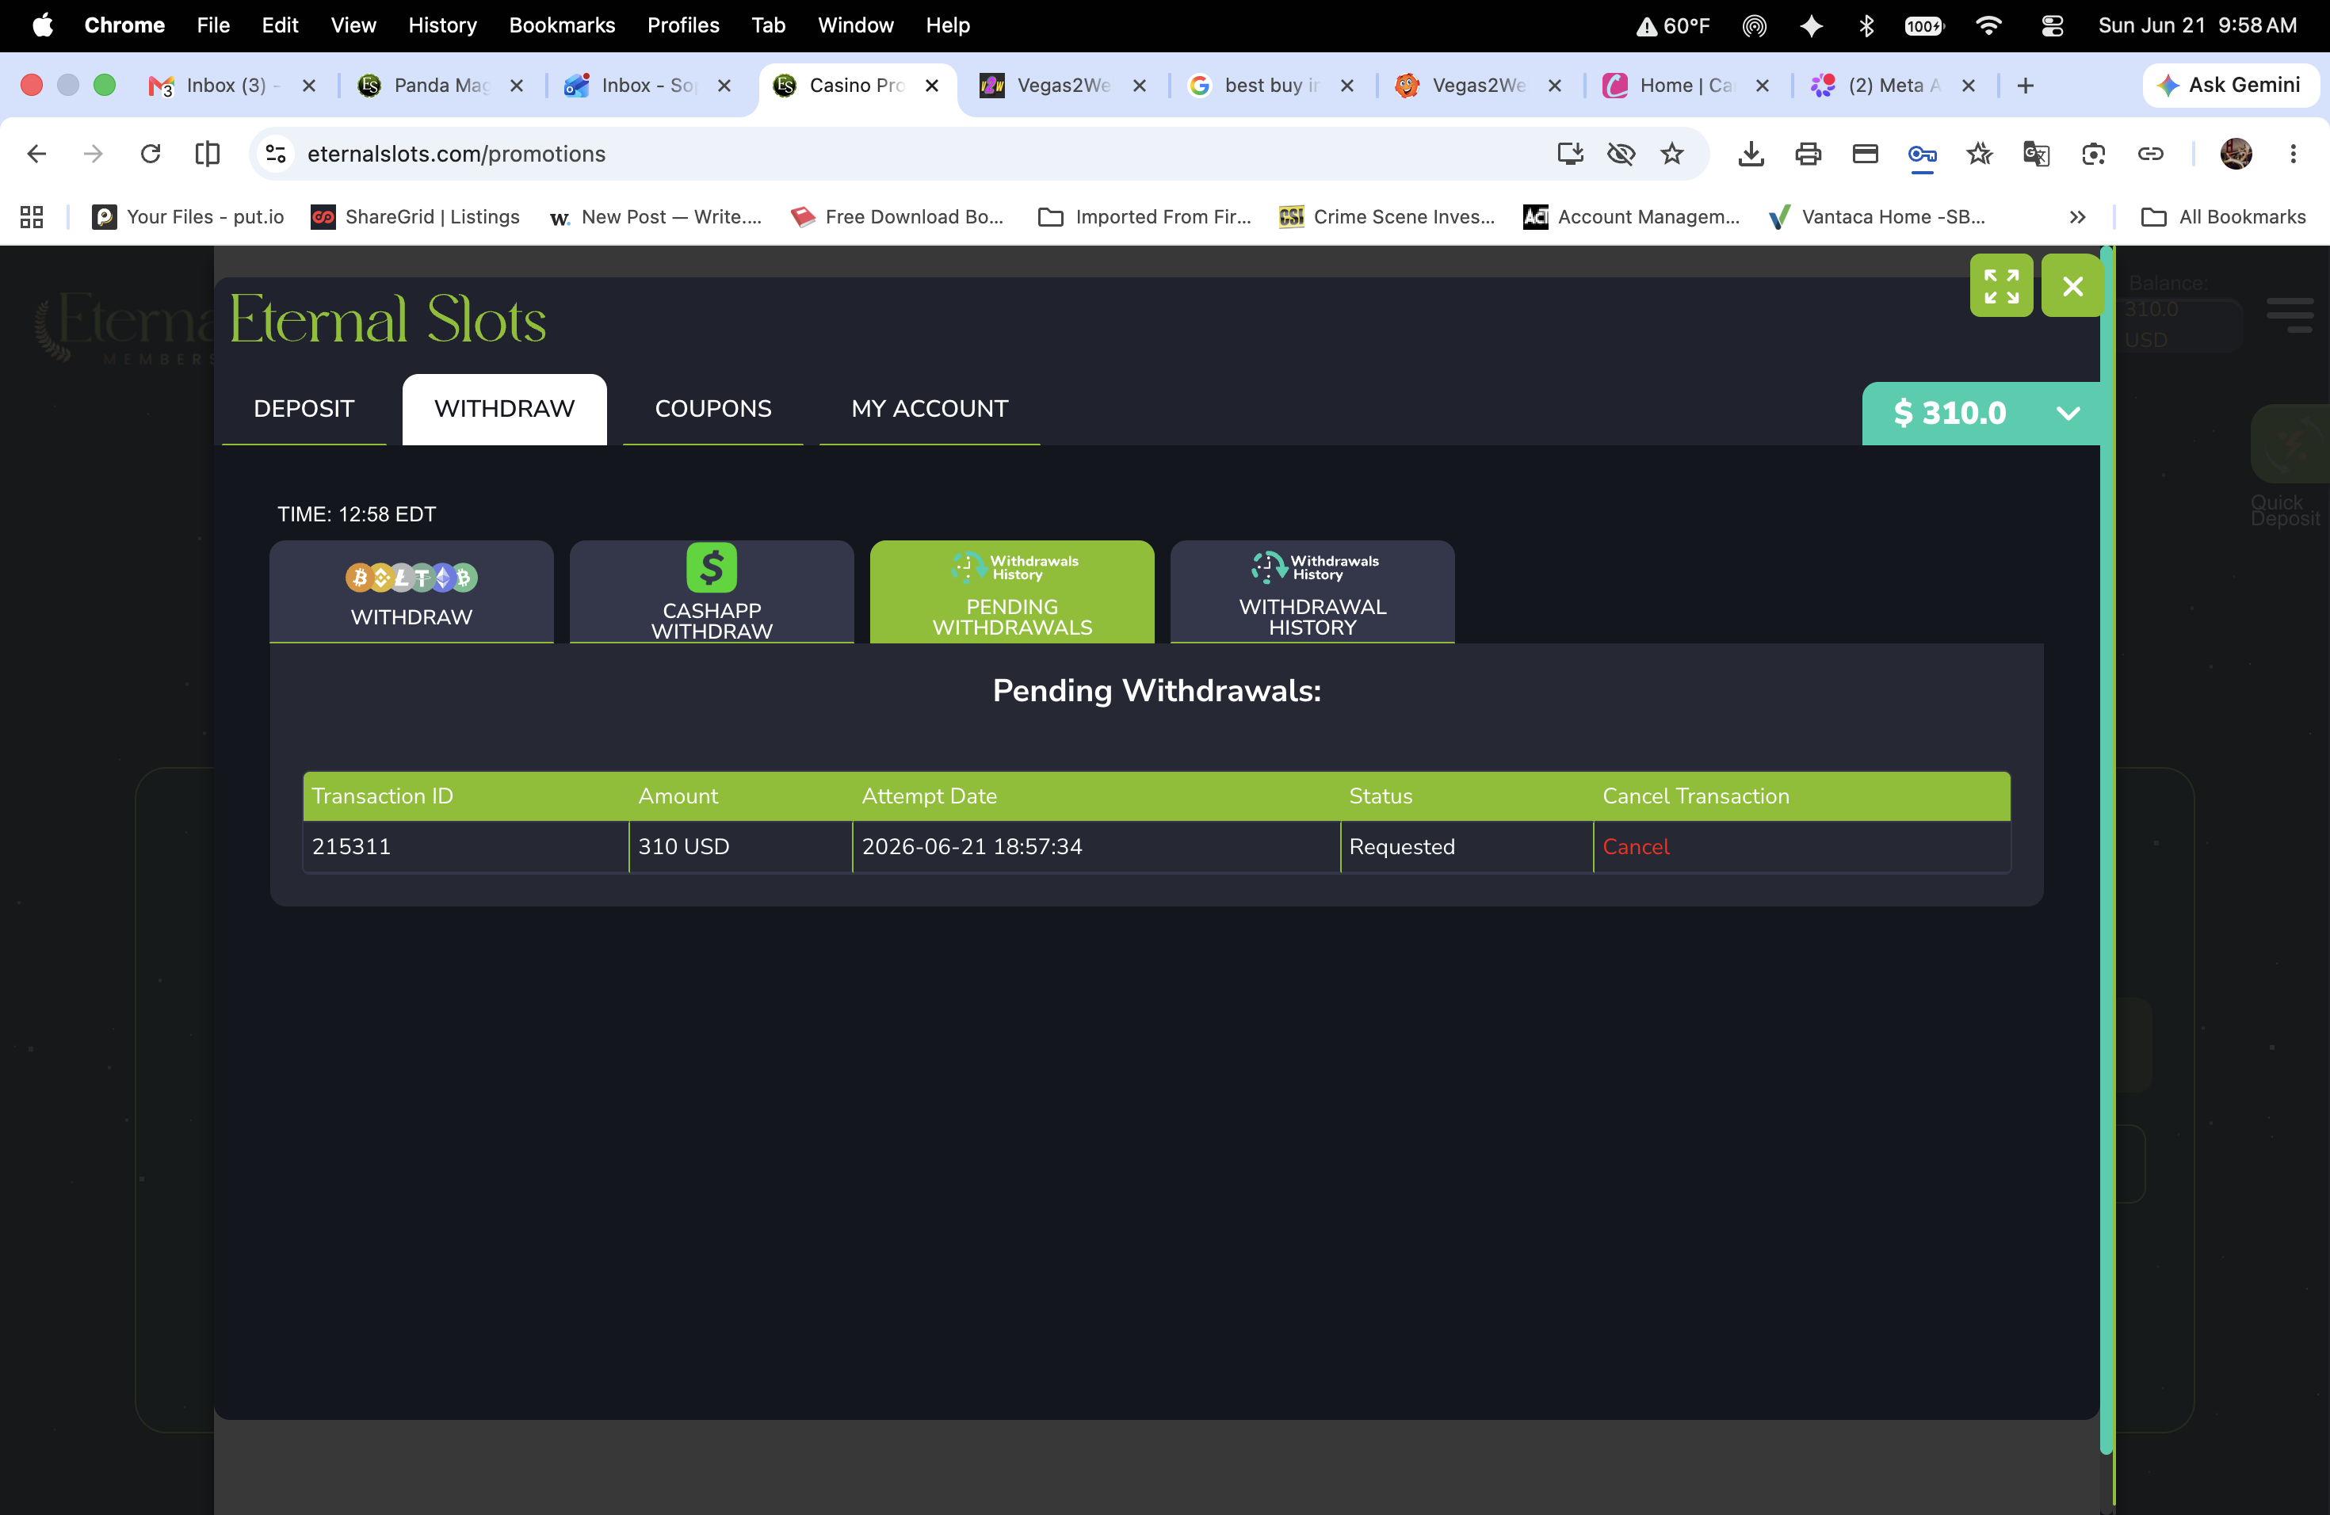
Task: Reload the Eternal Slots page
Action: pos(150,154)
